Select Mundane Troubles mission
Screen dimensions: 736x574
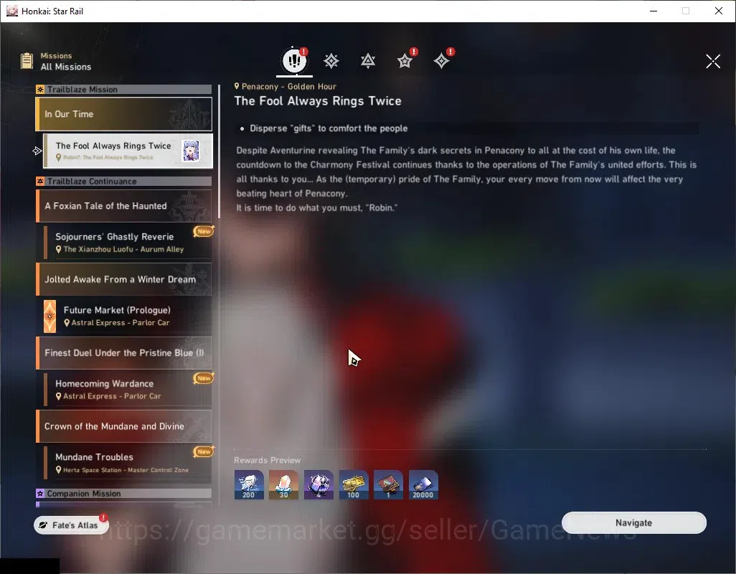(x=128, y=463)
